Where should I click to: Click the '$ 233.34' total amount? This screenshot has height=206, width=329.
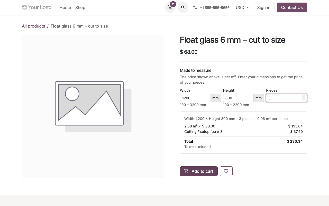(295, 141)
